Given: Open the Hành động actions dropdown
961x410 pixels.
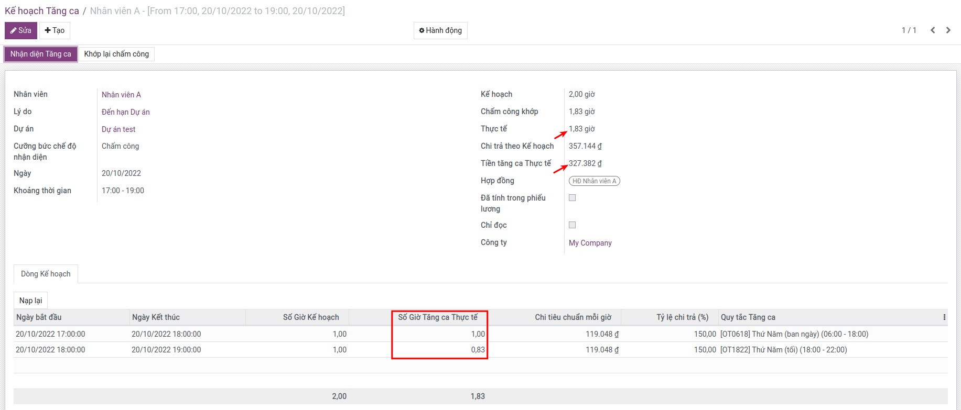Looking at the screenshot, I should (x=440, y=30).
